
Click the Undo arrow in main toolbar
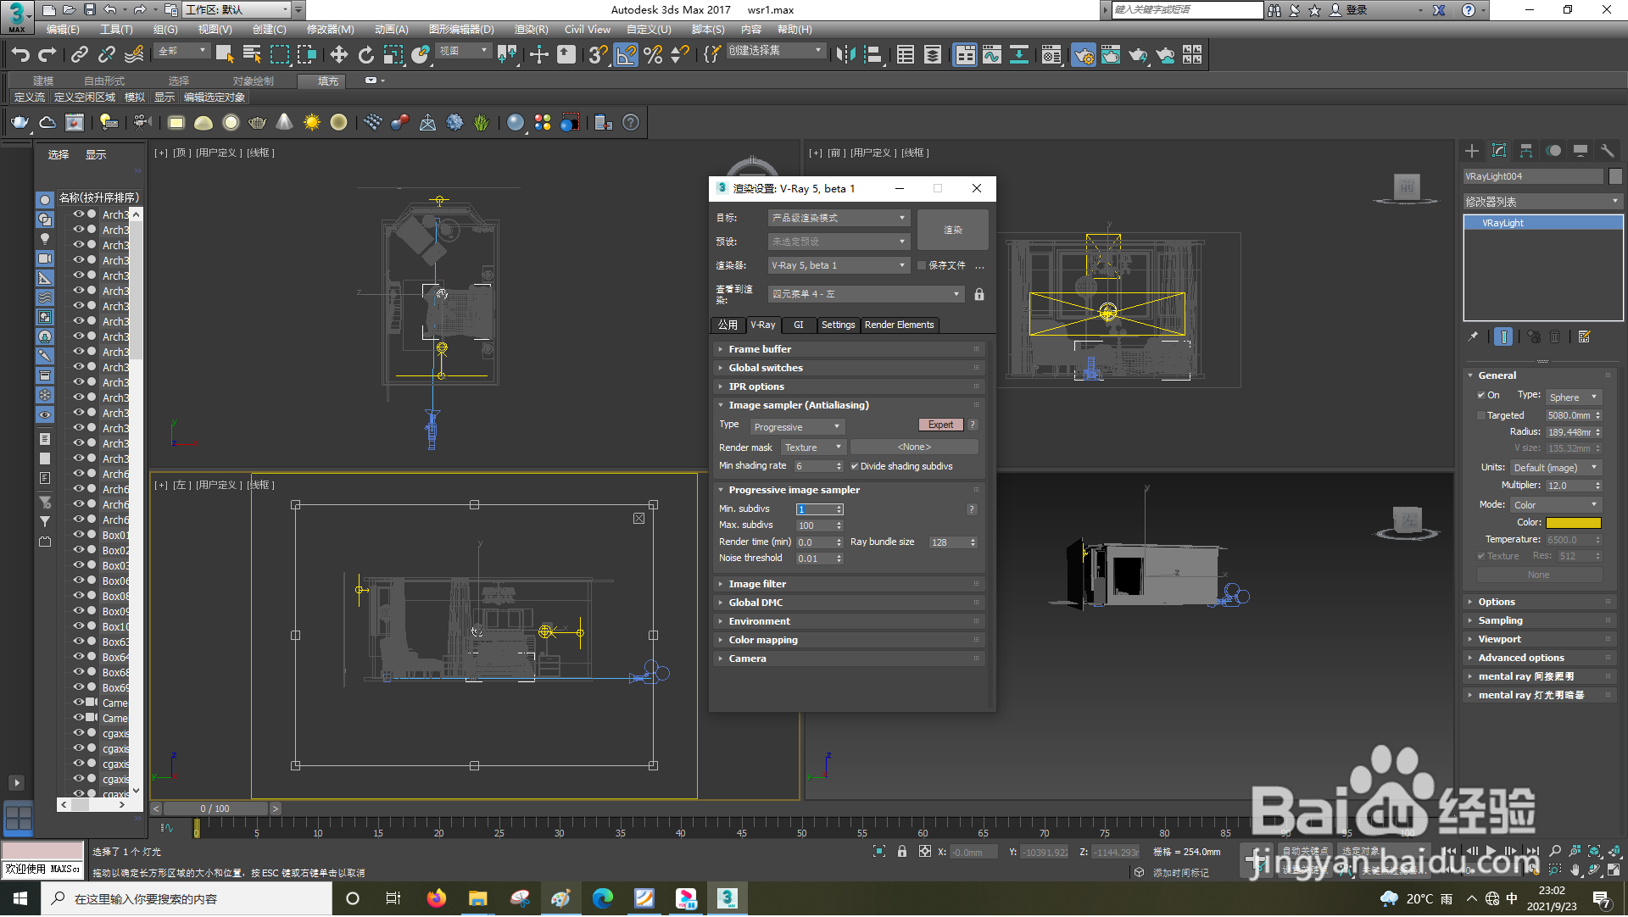[x=20, y=55]
